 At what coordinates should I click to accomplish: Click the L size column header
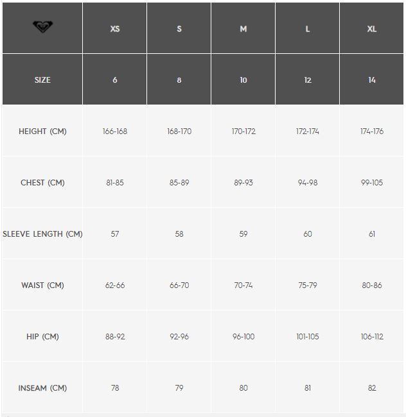[x=308, y=28]
